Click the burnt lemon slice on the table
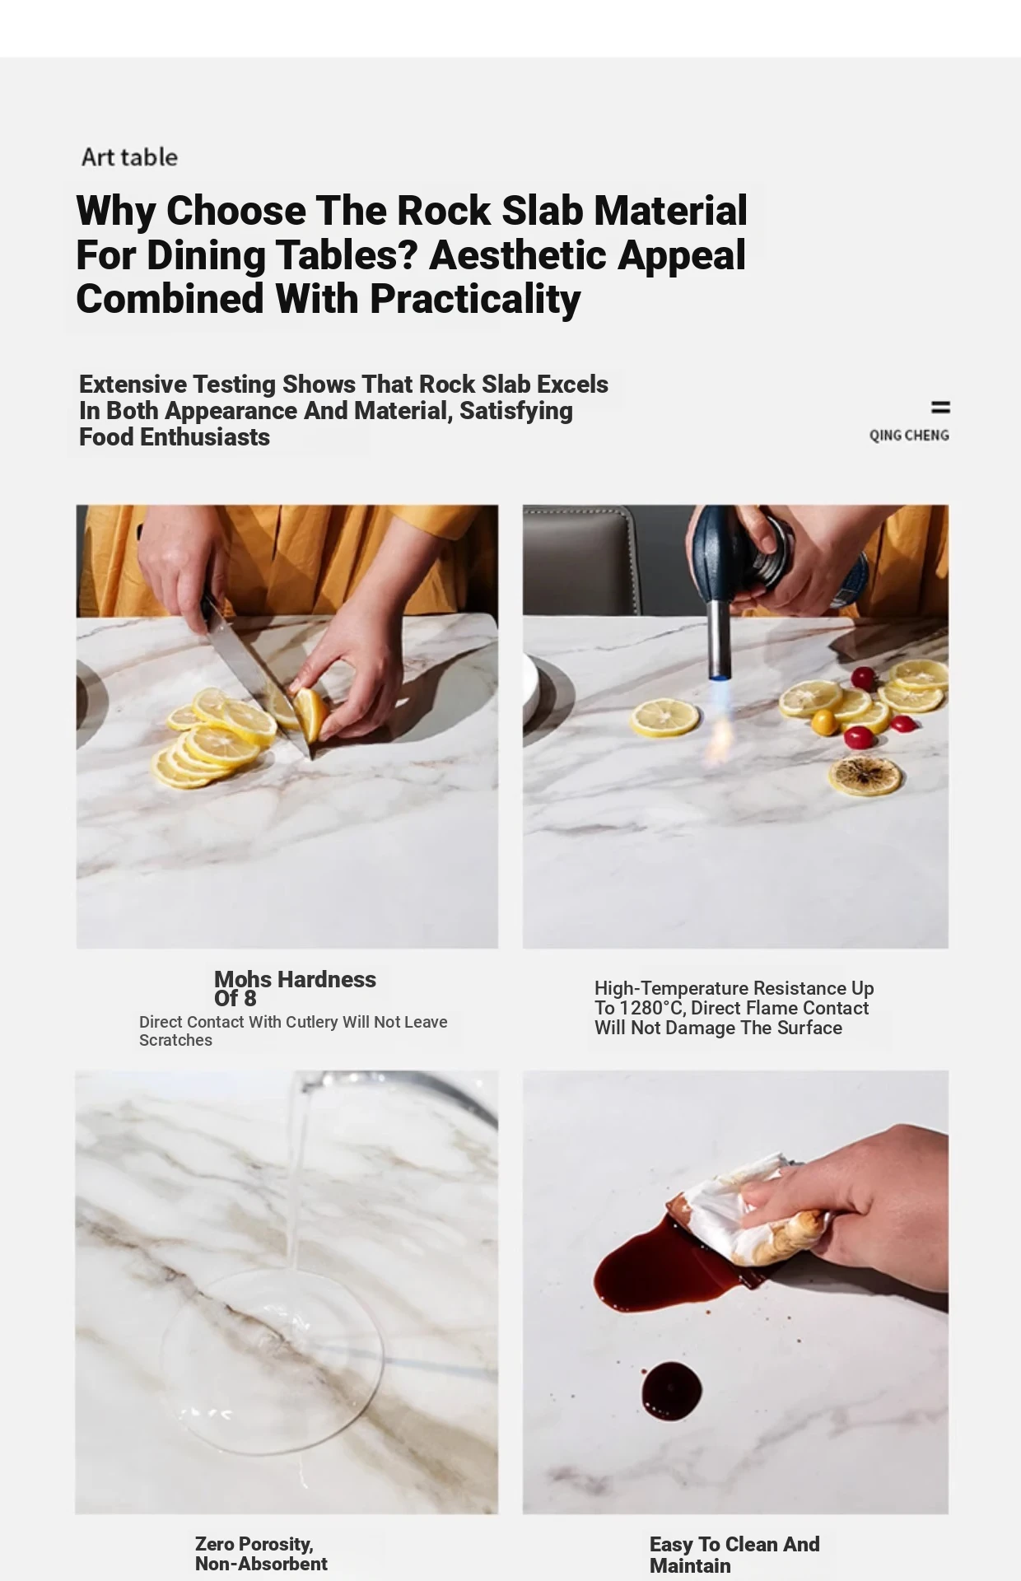Viewport: 1021px width, 1581px height. [865, 774]
